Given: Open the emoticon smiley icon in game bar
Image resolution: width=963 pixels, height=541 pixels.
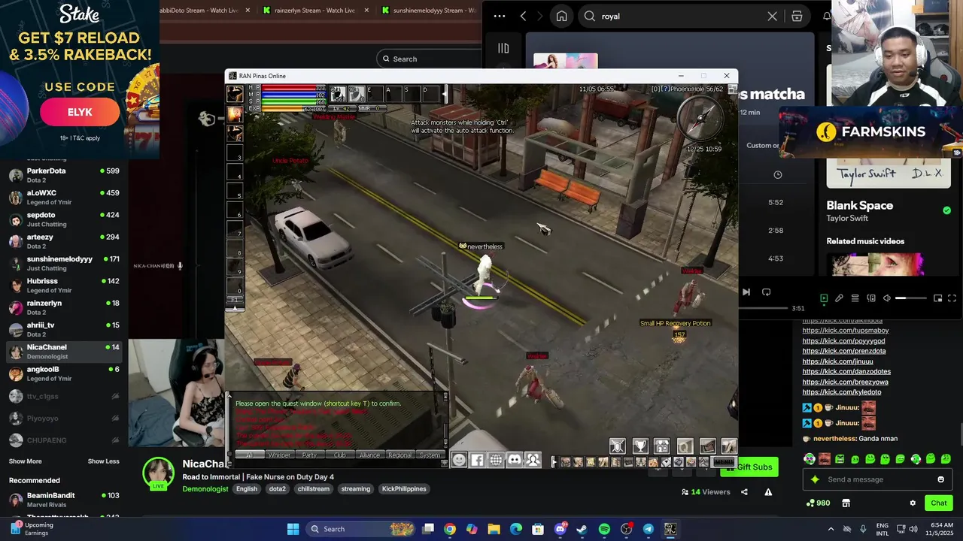Looking at the screenshot, I should pyautogui.click(x=459, y=460).
